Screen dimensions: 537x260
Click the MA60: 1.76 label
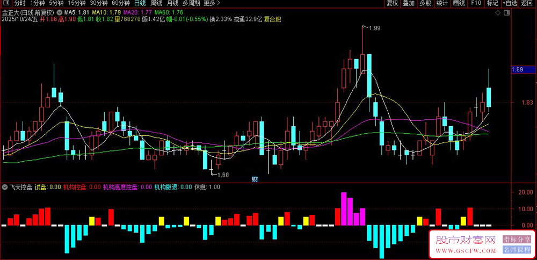tap(169, 13)
